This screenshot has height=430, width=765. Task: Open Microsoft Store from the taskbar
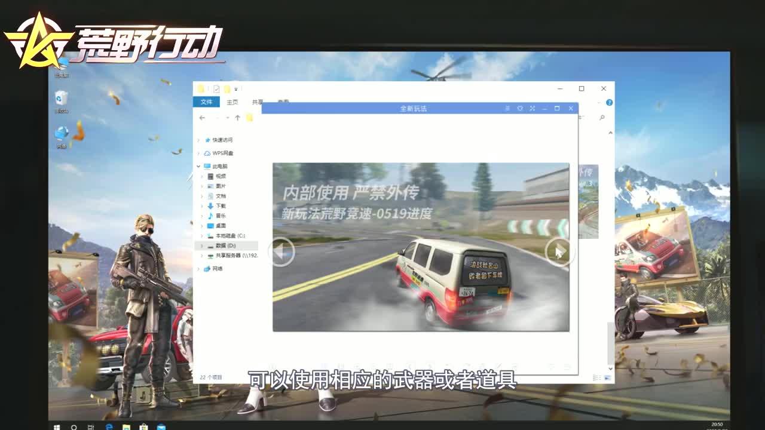(144, 427)
